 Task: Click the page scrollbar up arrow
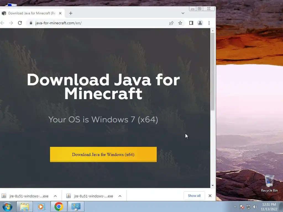(x=213, y=31)
